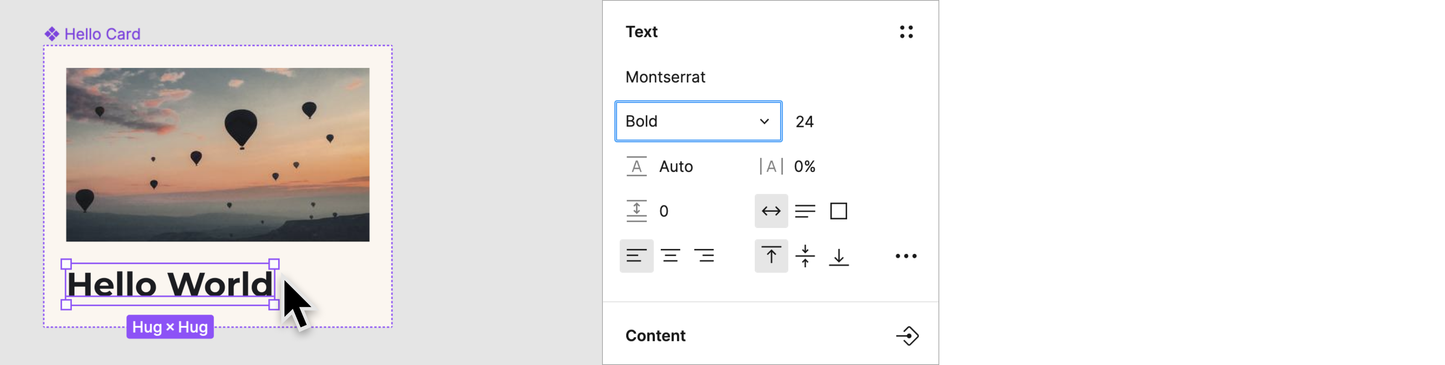Align text left
The height and width of the screenshot is (365, 1445).
tap(636, 256)
